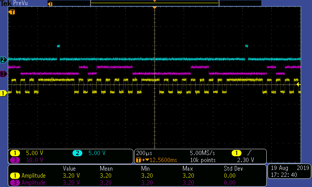312x187 pixels.
Task: Click channel 3 Std Dev value 0.00
Action: [x=230, y=183]
